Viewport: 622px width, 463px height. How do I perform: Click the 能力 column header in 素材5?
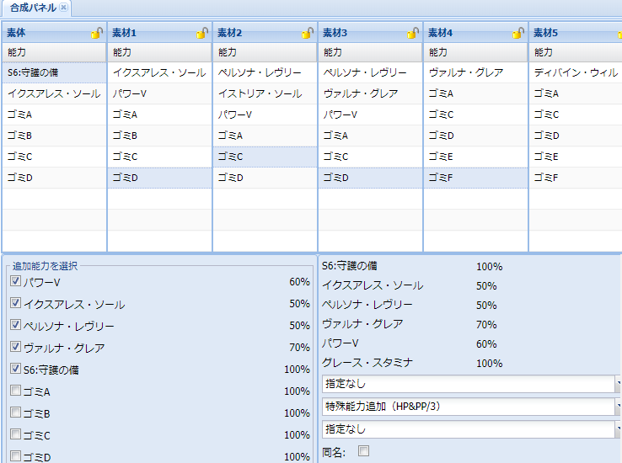point(576,52)
